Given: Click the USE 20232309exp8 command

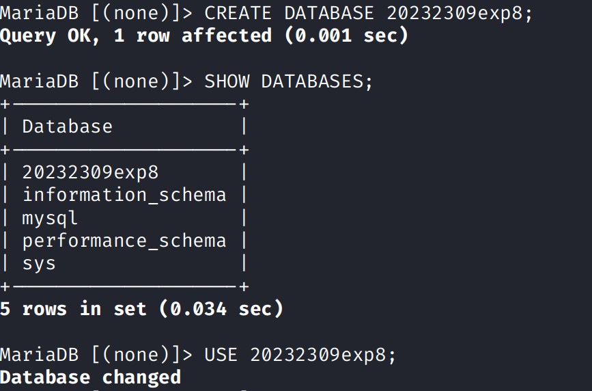Looking at the screenshot, I should [x=300, y=355].
